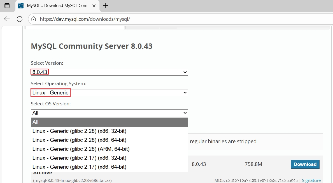Click the tab actions icon in the title bar

7,6
